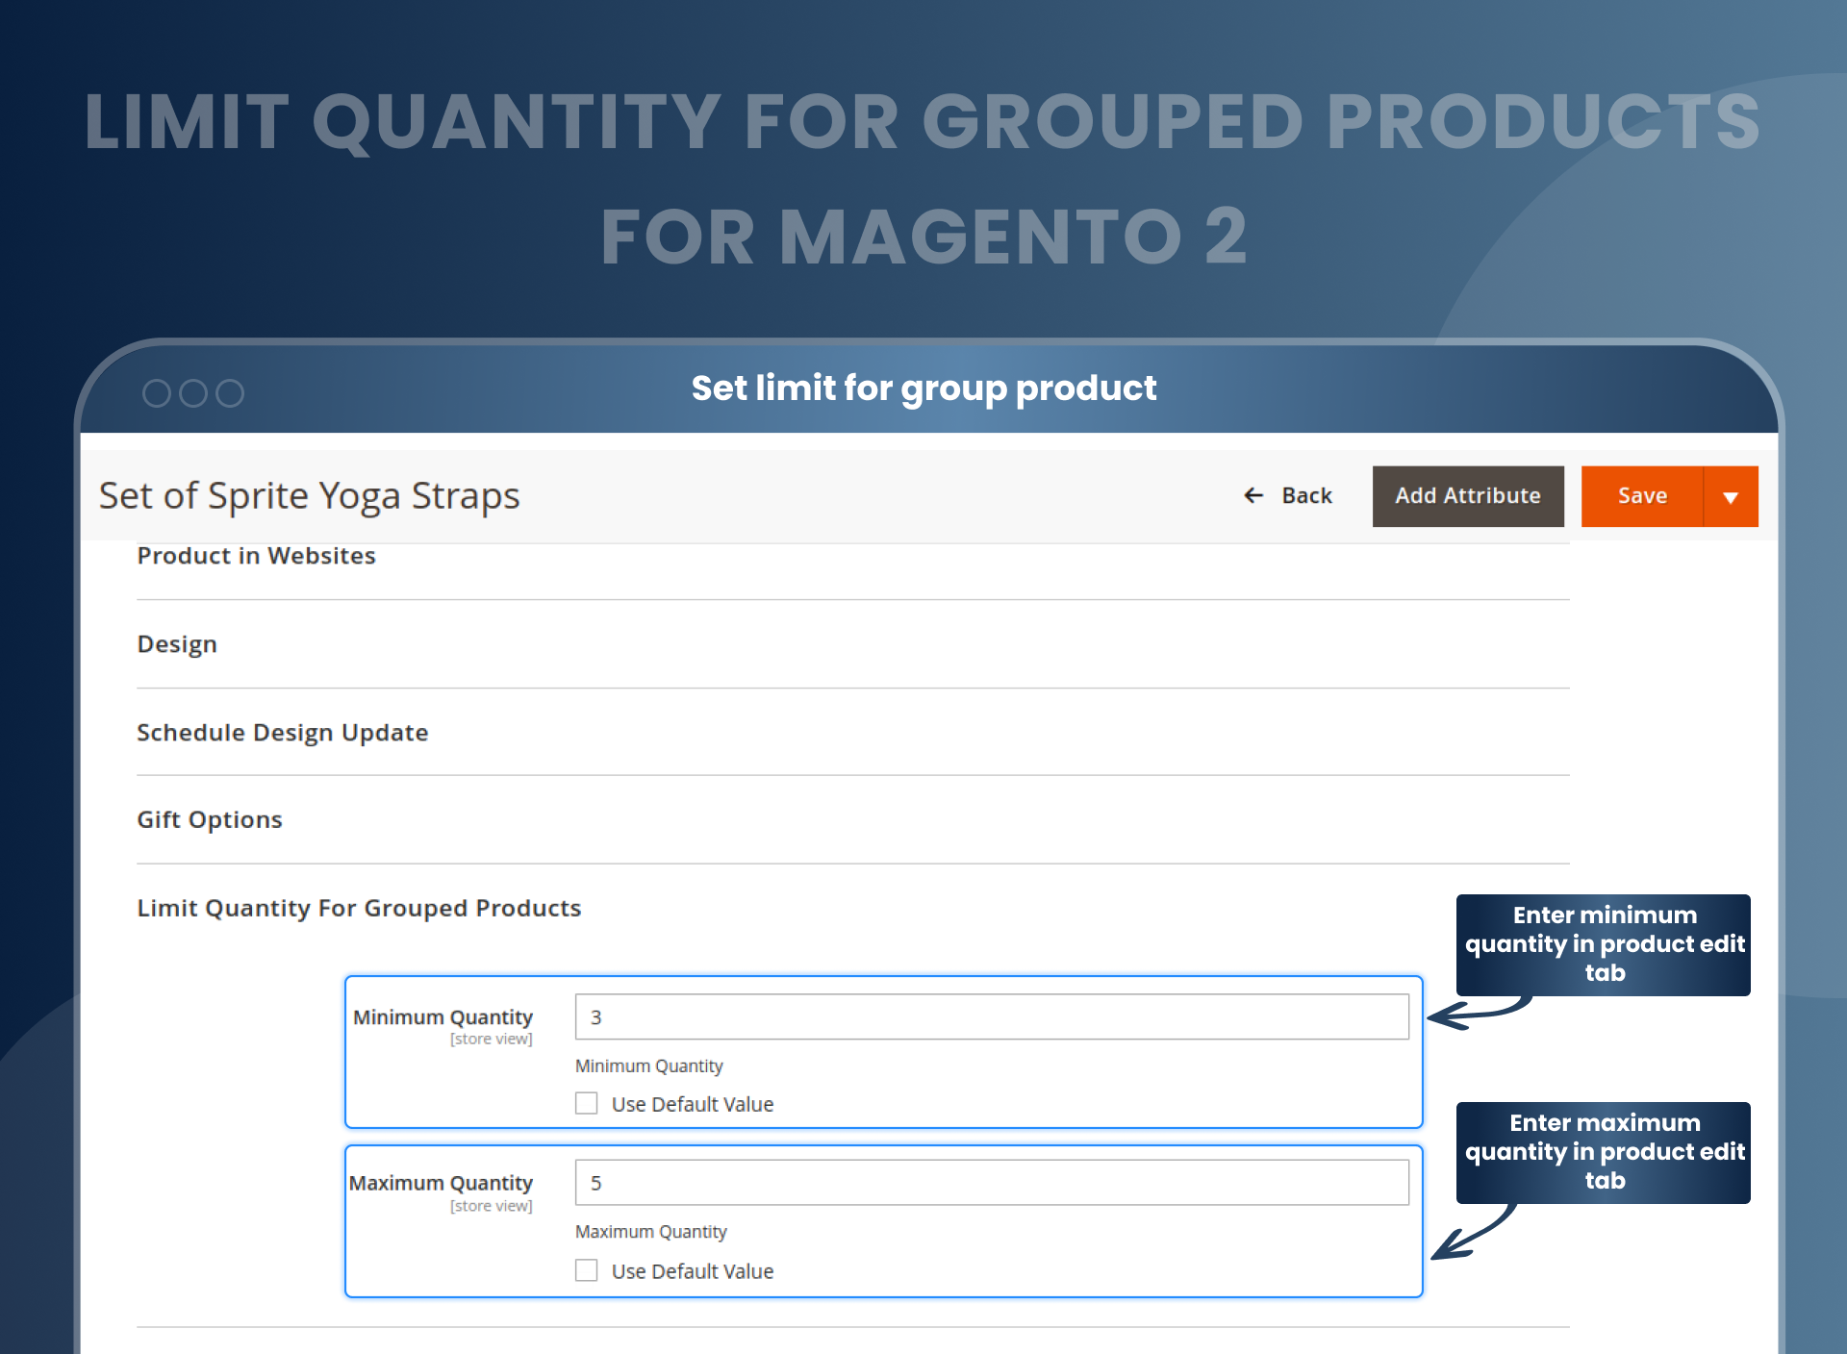Screen dimensions: 1847x1354
Task: Click the Back arrow link
Action: (1287, 495)
